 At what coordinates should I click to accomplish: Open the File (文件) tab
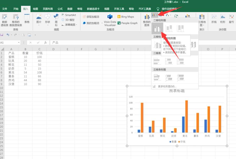[5, 9]
